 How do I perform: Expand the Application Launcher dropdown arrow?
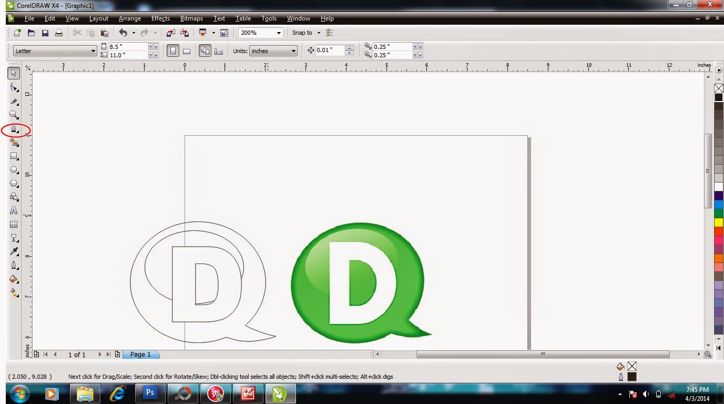click(213, 33)
